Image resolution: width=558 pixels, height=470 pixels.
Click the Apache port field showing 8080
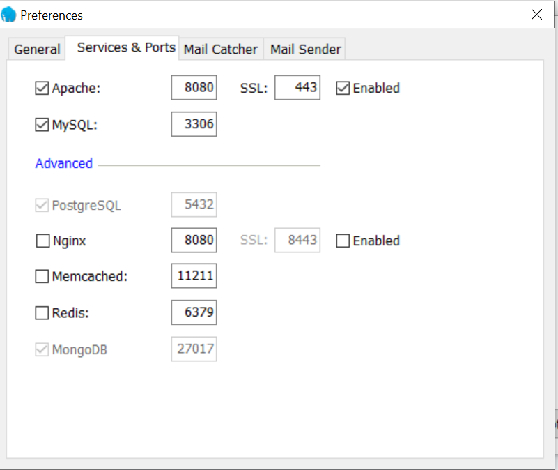click(x=194, y=88)
